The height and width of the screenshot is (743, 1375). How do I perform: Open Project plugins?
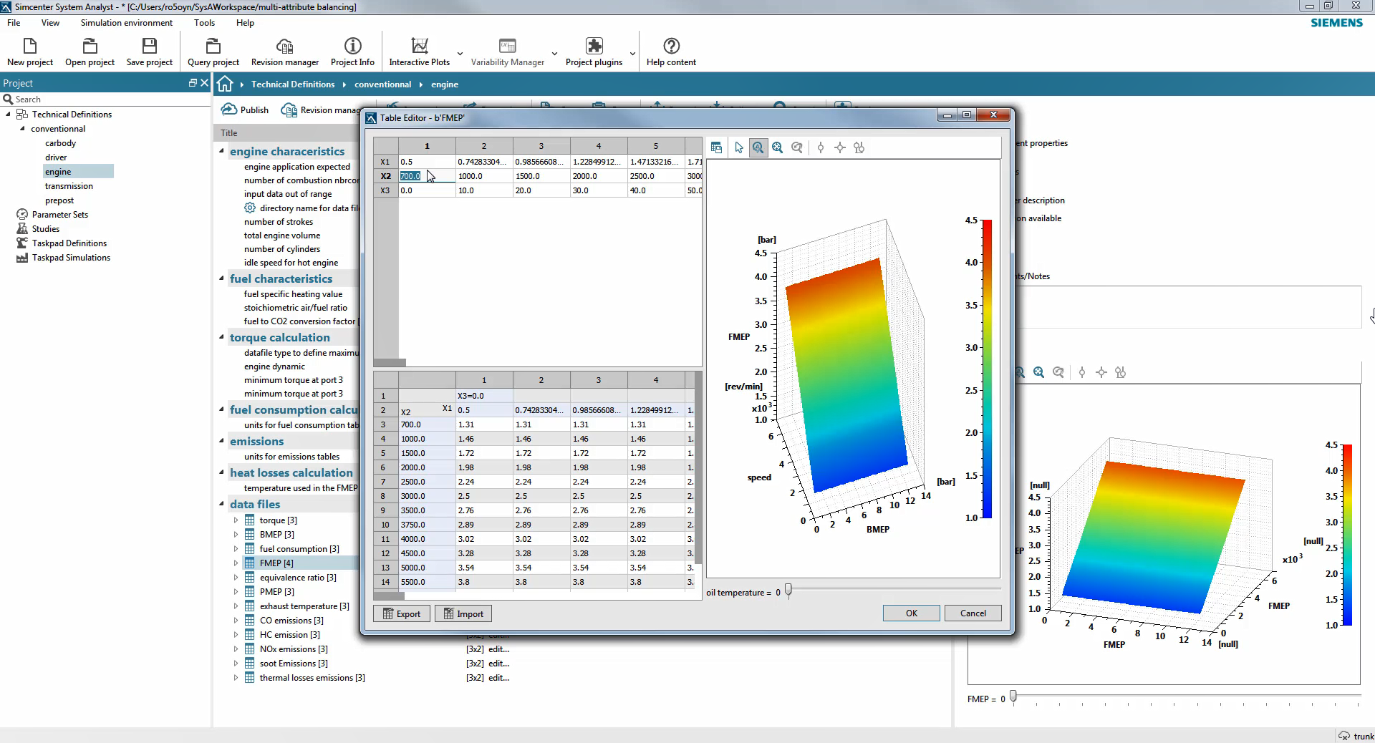point(594,50)
